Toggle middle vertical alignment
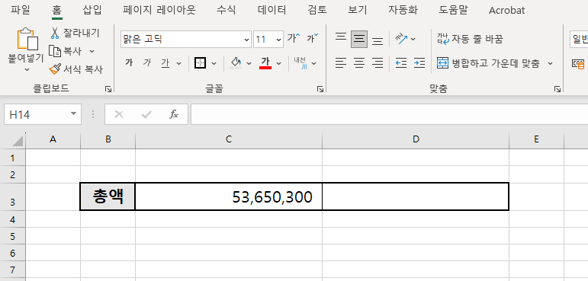The width and height of the screenshot is (588, 281). click(359, 39)
